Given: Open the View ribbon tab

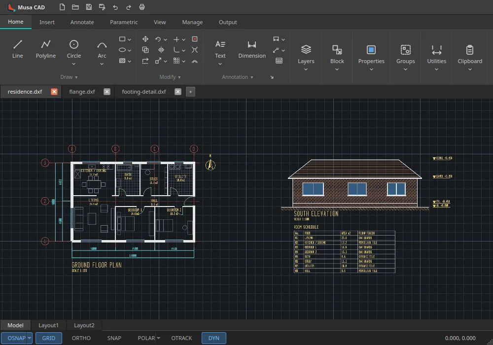Looking at the screenshot, I should [160, 22].
